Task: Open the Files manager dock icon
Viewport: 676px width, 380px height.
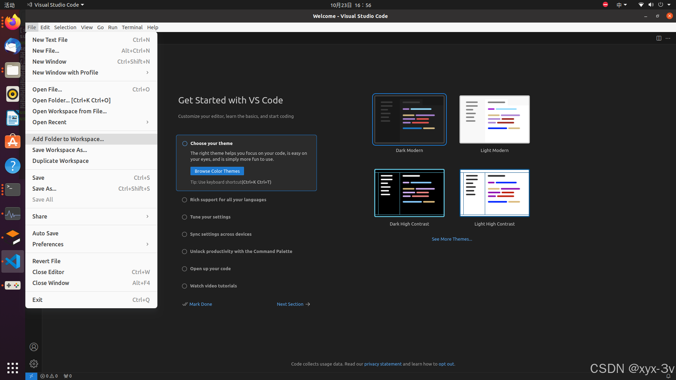Action: (13, 70)
